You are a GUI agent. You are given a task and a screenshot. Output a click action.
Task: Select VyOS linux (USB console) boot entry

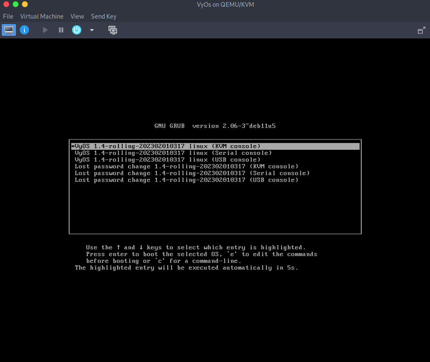(x=215, y=160)
